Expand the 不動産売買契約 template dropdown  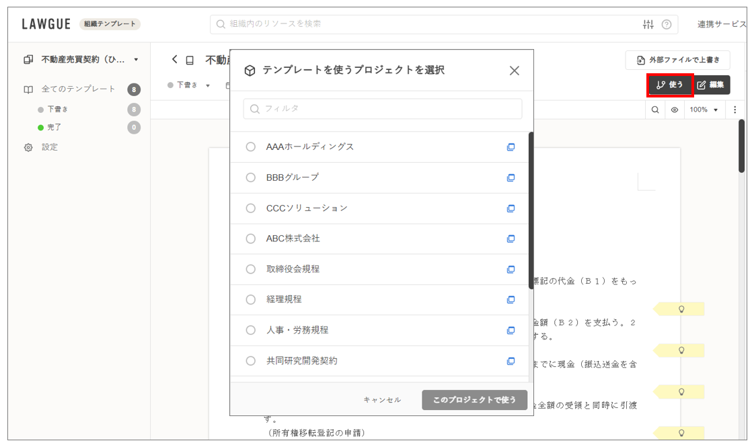(x=136, y=60)
